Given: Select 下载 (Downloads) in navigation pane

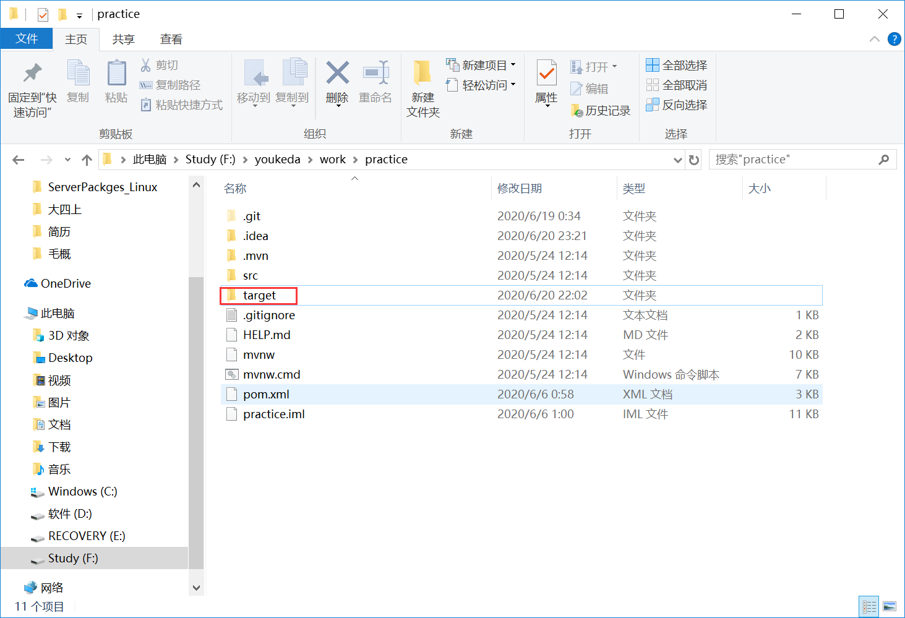Looking at the screenshot, I should pyautogui.click(x=51, y=447).
